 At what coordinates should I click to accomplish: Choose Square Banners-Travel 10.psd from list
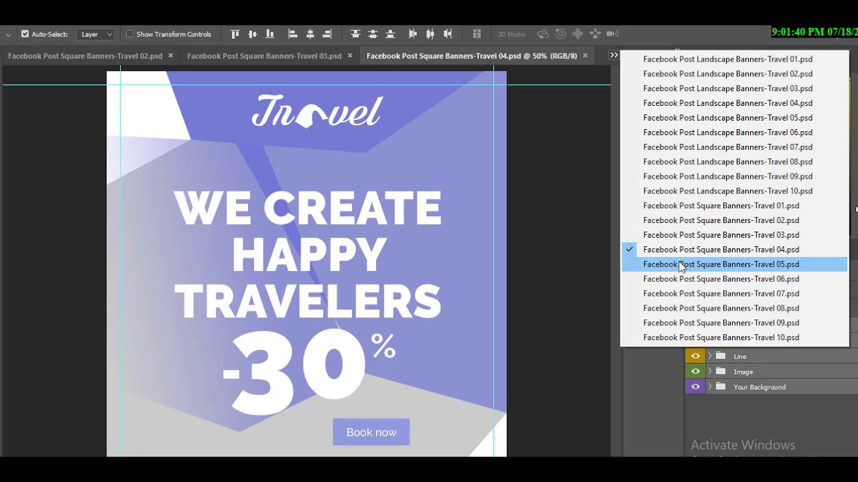coord(735,337)
